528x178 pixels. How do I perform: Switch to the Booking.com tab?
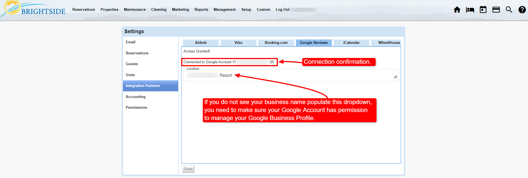[276, 42]
